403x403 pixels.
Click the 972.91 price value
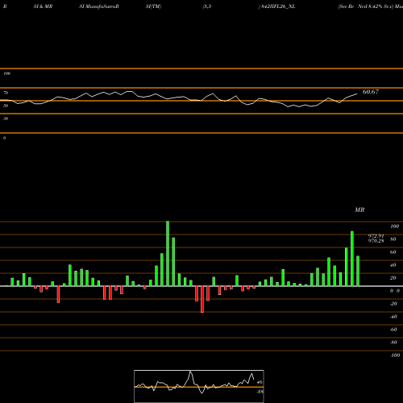coord(376,235)
